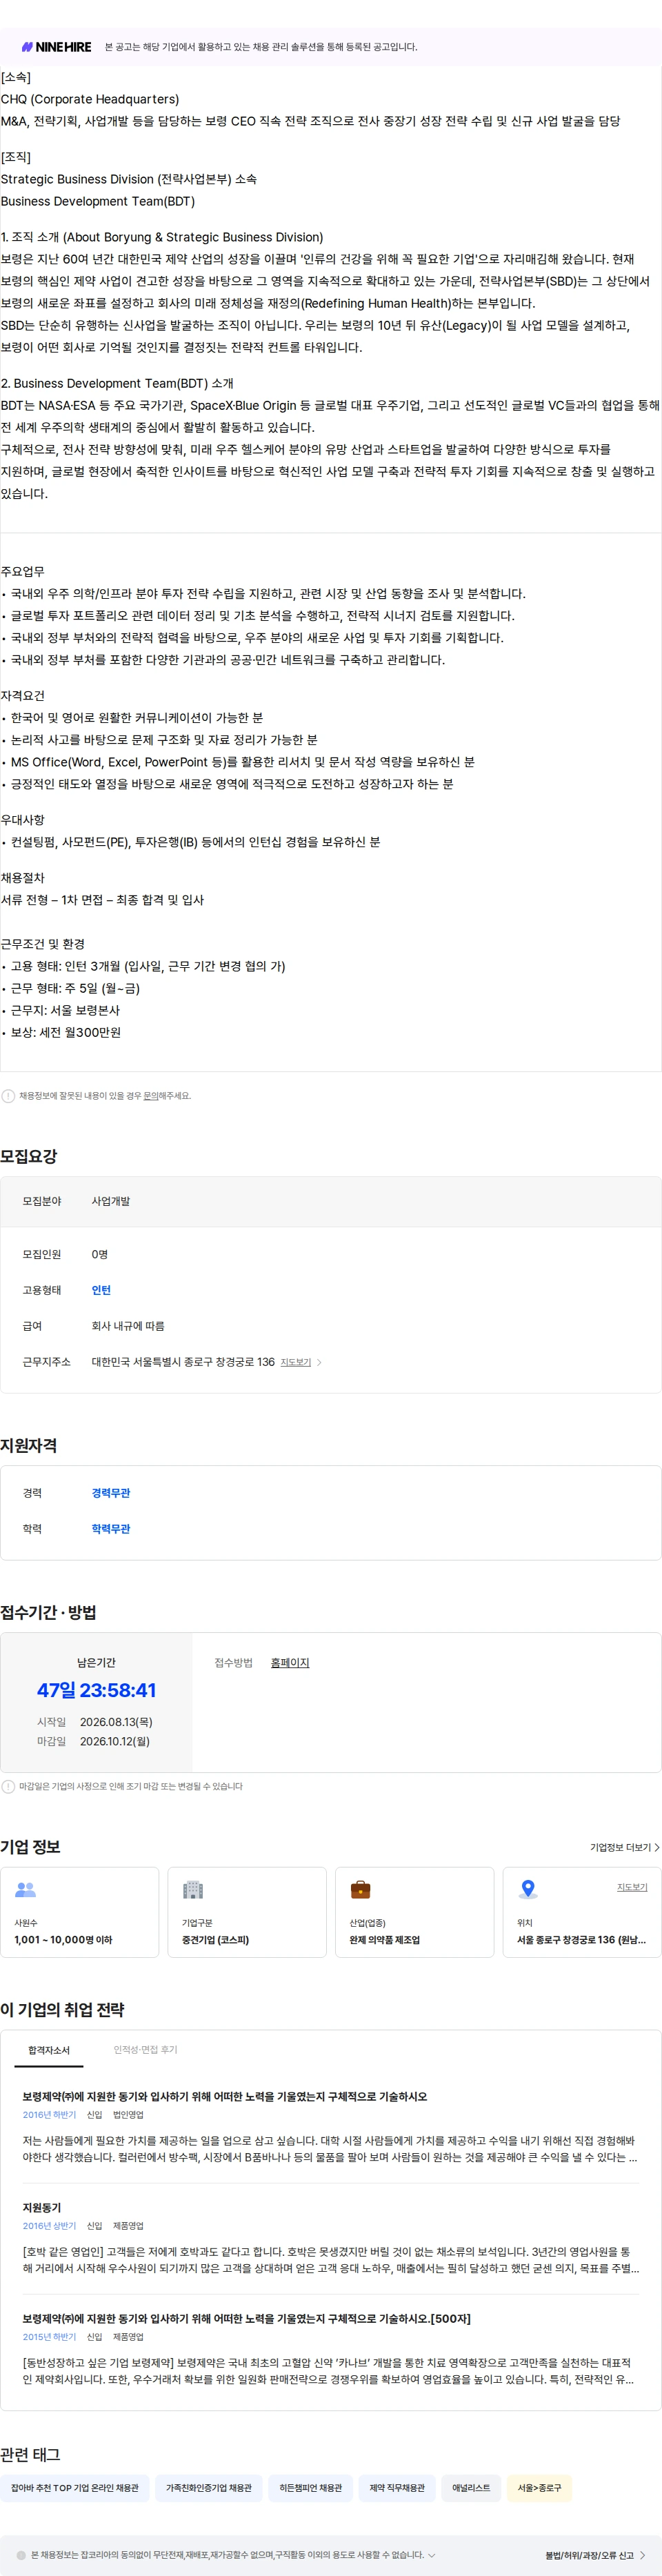Click the info icon beside 마감일 notice

tap(8, 1787)
